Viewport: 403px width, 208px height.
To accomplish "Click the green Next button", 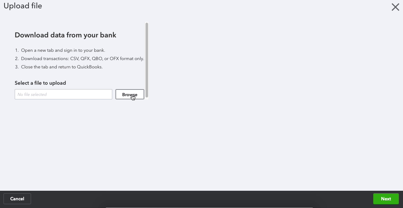I will click(x=386, y=199).
